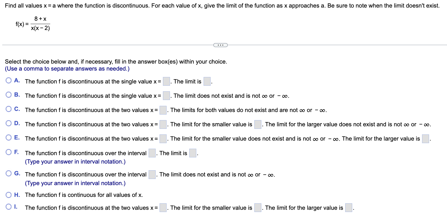Click the interval box in choice G

152,174
